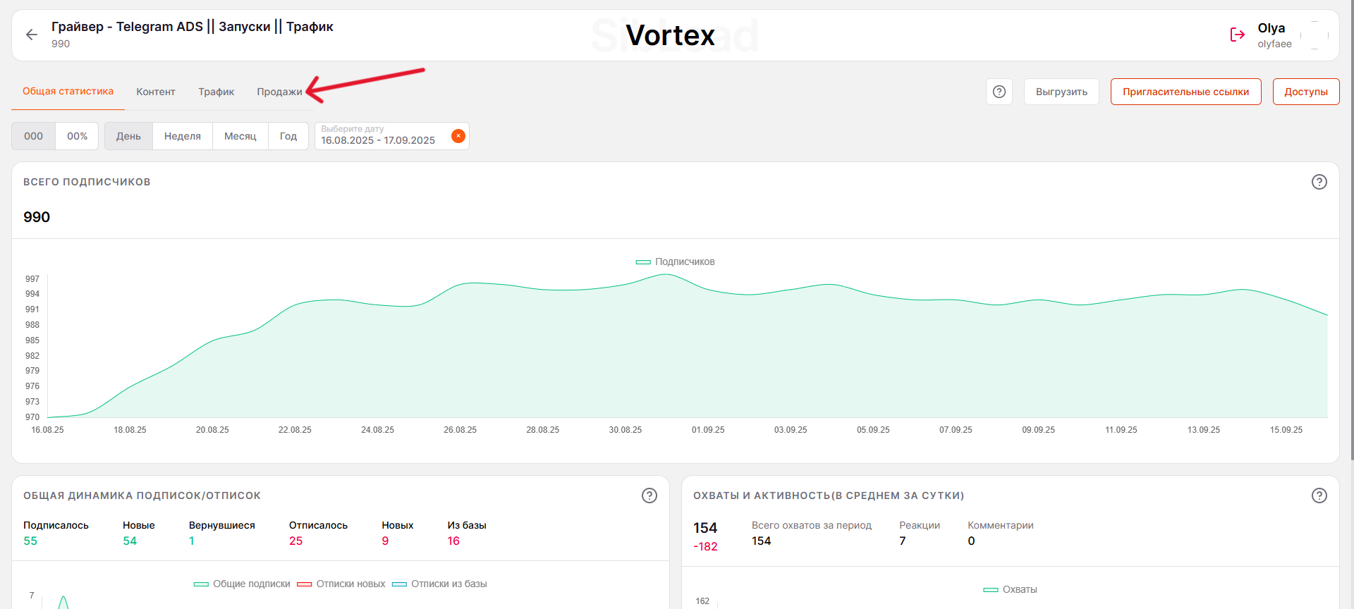Toggle Общие подписки legend series
Viewport: 1354px width, 609px height.
(x=242, y=584)
